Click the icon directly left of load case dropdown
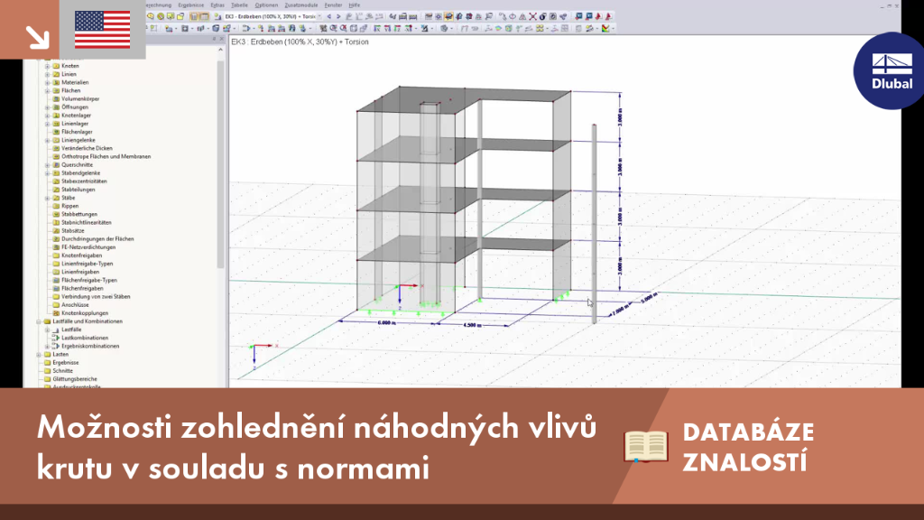924x520 pixels. [217, 16]
